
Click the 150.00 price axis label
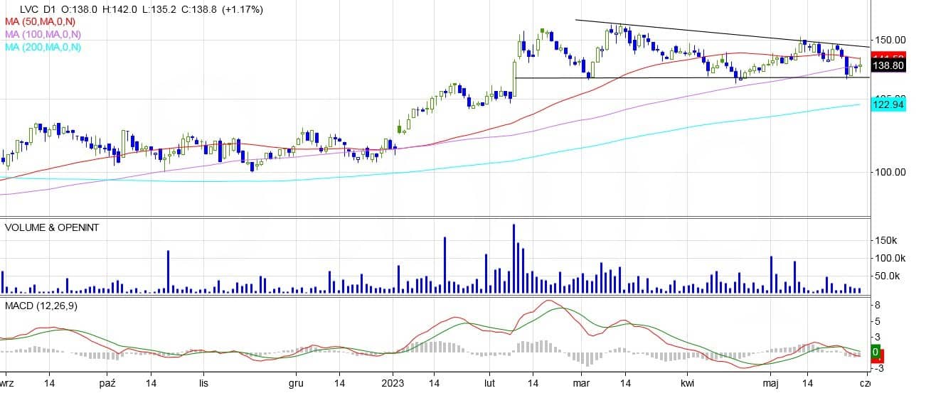tap(890, 40)
